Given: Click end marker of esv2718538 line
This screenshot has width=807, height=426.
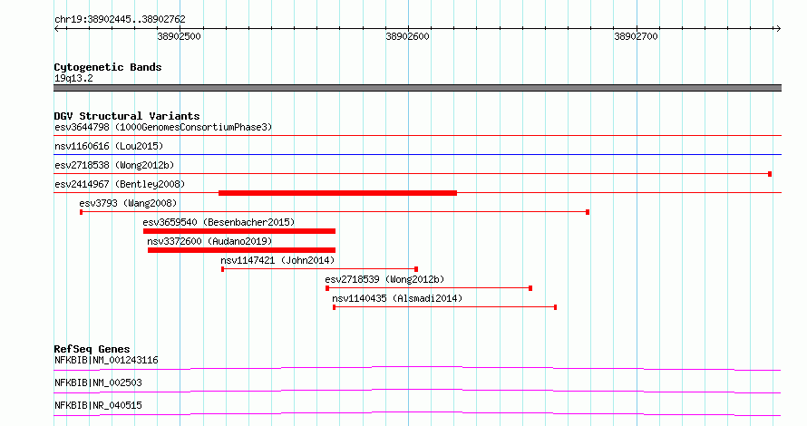Looking at the screenshot, I should tap(770, 174).
